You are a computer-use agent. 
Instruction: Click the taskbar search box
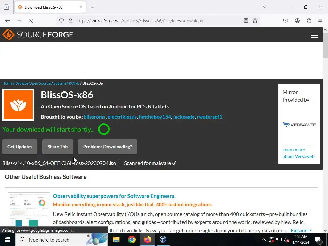click(x=61, y=240)
